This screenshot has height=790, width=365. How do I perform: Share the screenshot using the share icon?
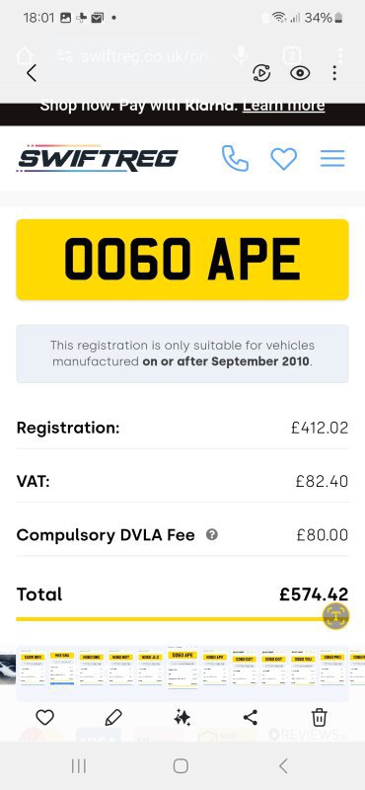(x=251, y=717)
